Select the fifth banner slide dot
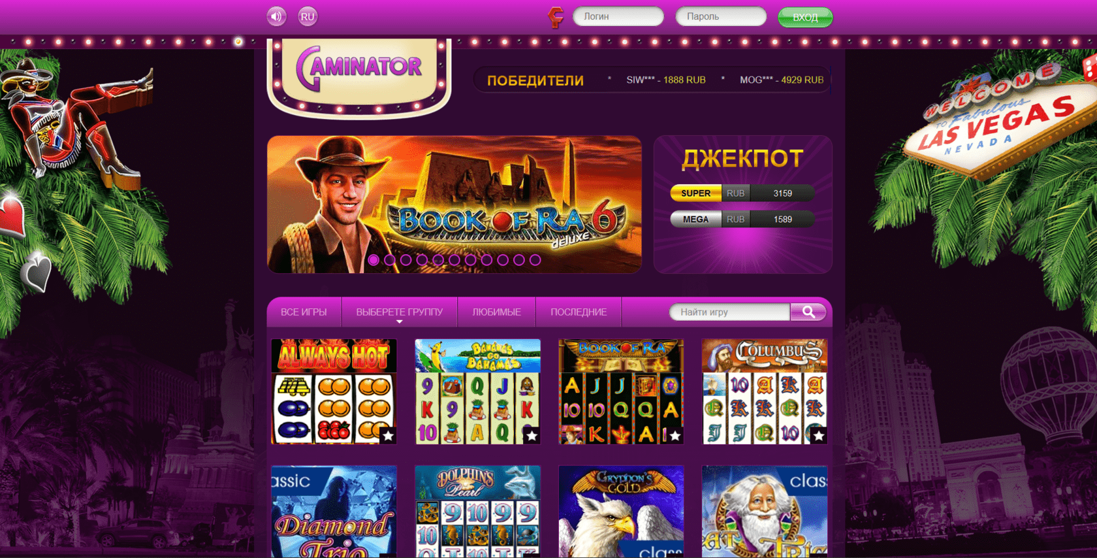This screenshot has height=558, width=1097. point(438,259)
